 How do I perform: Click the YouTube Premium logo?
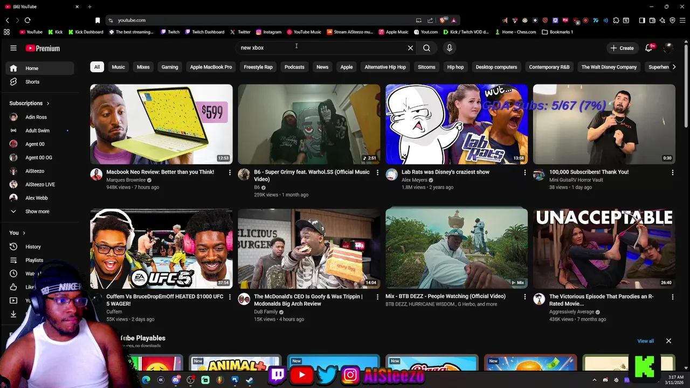pos(43,48)
